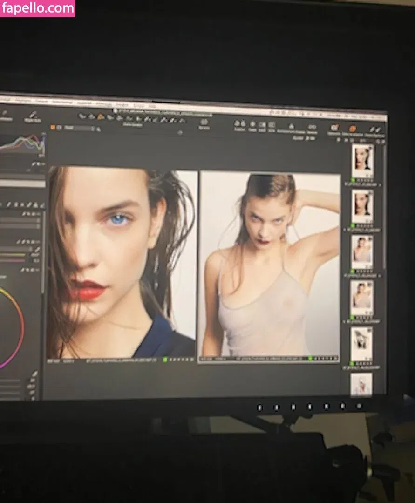The width and height of the screenshot is (415, 503).
Task: Click the warning triangle icon in the toolbar
Action: (x=292, y=126)
